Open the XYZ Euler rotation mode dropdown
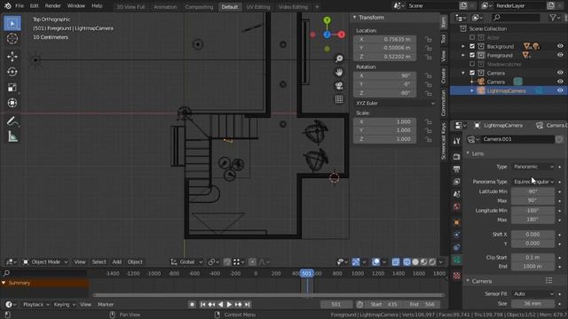The image size is (568, 319). (395, 103)
